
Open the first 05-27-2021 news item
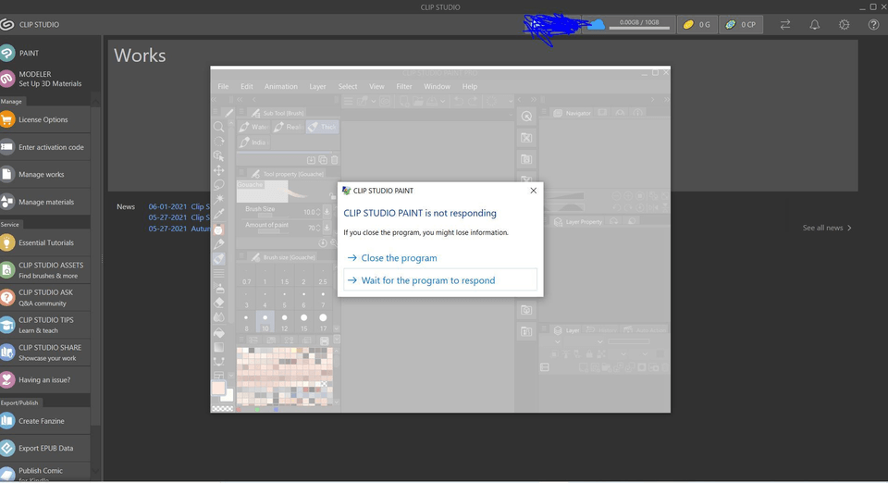[179, 217]
